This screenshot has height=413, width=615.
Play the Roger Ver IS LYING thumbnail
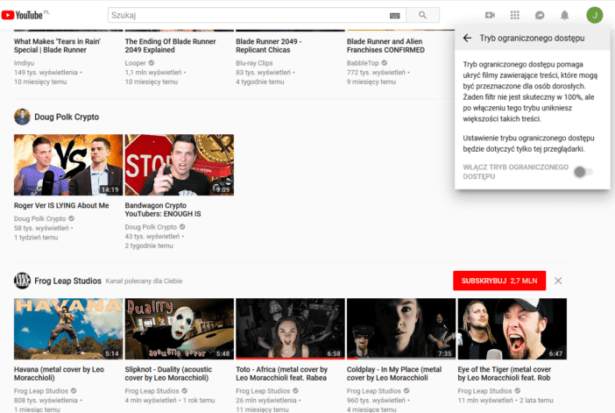point(68,165)
